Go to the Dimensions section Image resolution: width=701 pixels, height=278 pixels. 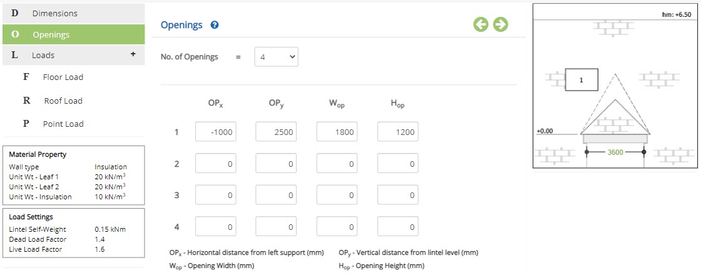click(x=74, y=14)
